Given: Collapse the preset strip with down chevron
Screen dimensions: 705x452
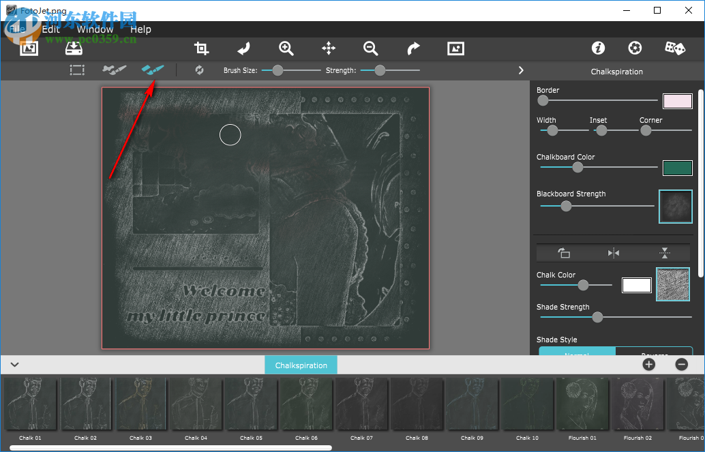Looking at the screenshot, I should [15, 364].
